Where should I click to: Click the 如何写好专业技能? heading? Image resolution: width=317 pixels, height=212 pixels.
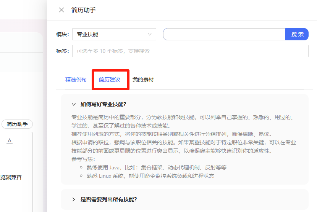coord(103,104)
